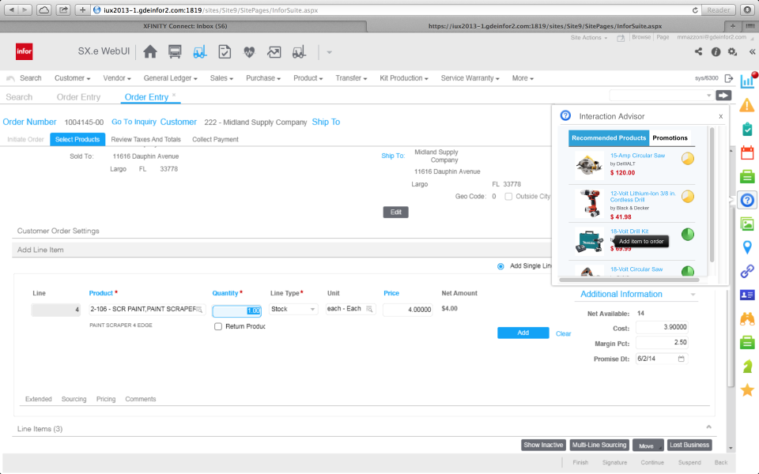The width and height of the screenshot is (759, 474).
Task: Collapse the Line Items section chevron
Action: tap(708, 427)
